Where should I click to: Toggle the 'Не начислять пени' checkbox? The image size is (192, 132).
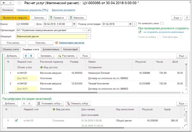[x=162, y=23]
